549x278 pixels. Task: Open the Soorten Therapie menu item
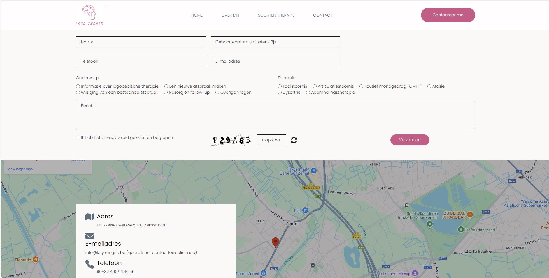pos(276,15)
